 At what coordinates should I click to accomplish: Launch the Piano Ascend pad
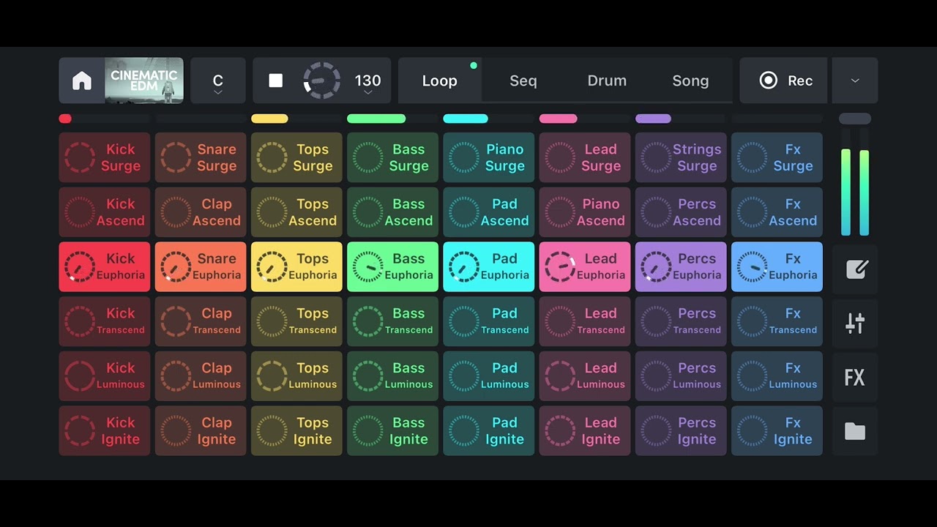tap(585, 212)
